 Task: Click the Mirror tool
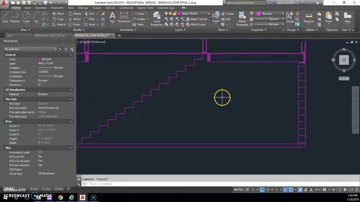(x=75, y=19)
